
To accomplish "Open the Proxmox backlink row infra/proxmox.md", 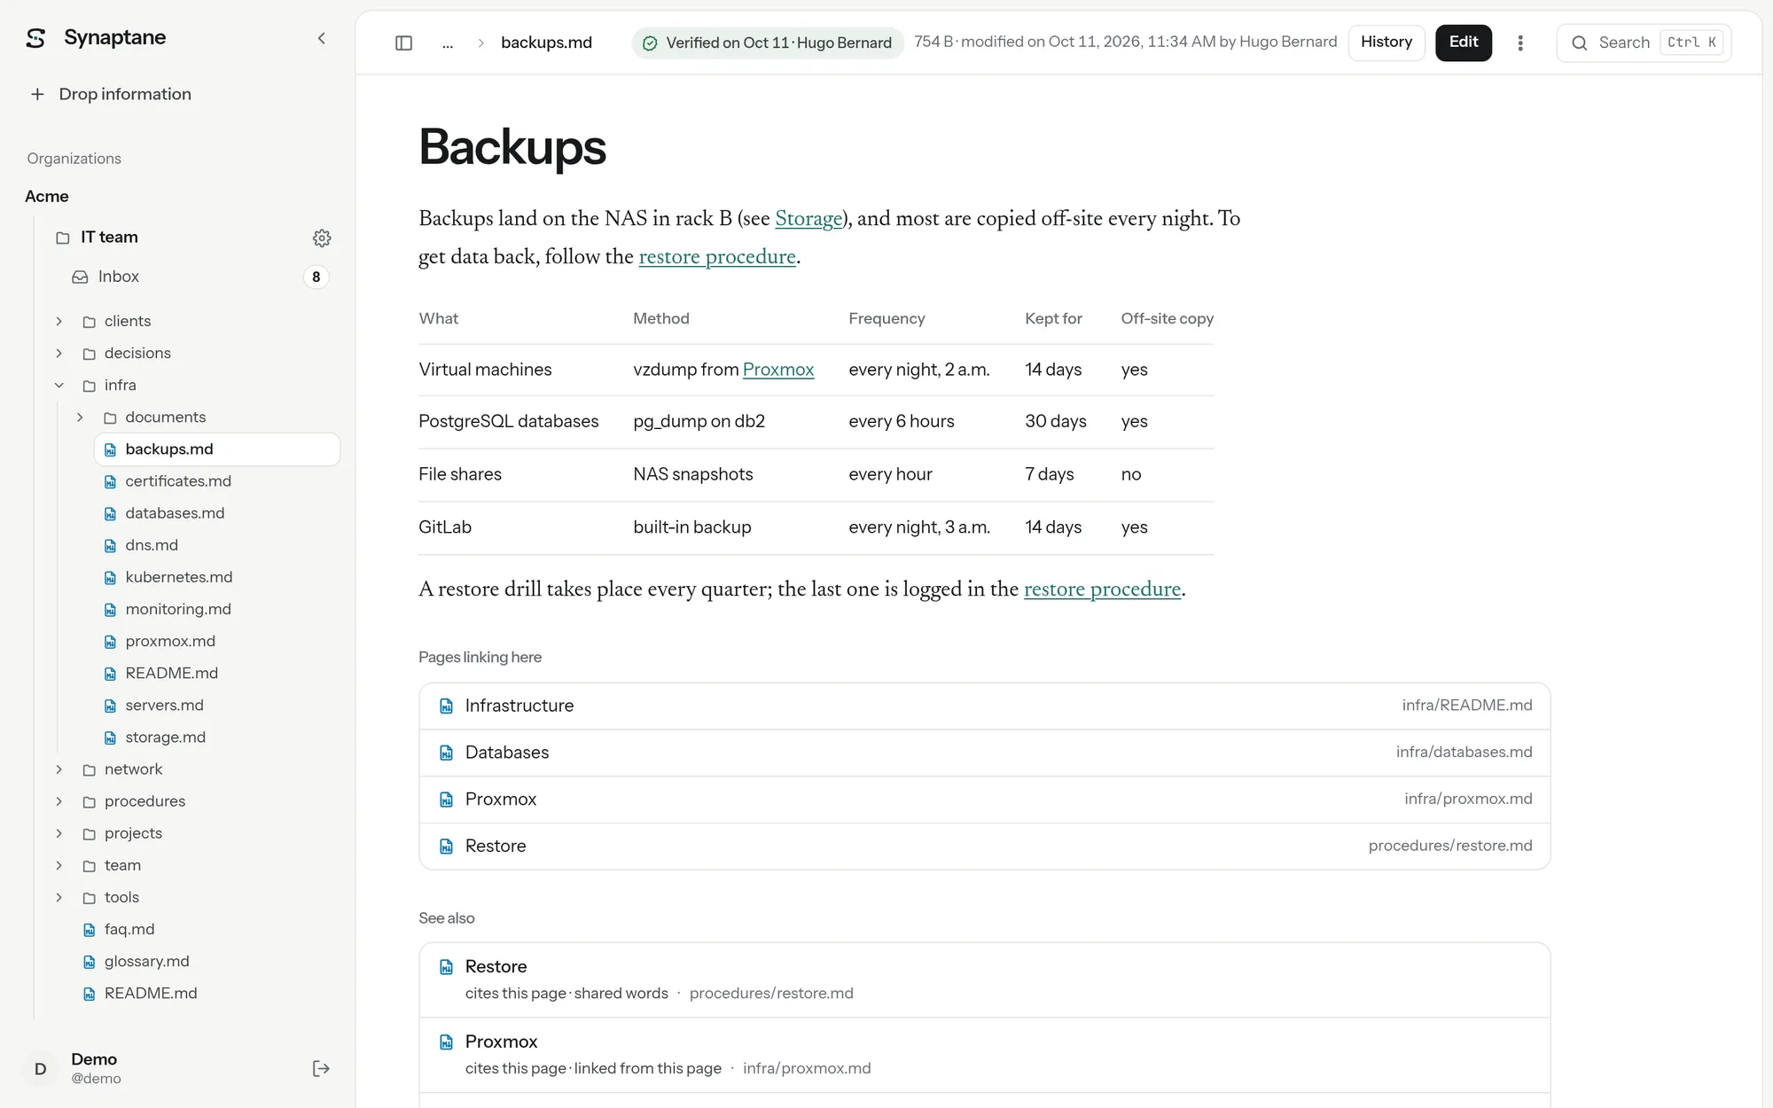I will tap(984, 800).
